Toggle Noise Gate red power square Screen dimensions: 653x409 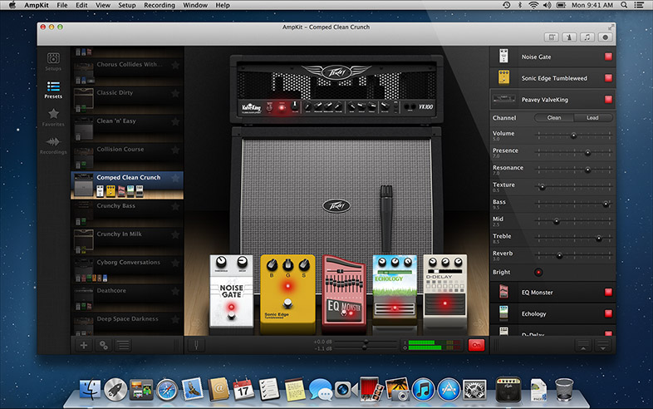[608, 57]
